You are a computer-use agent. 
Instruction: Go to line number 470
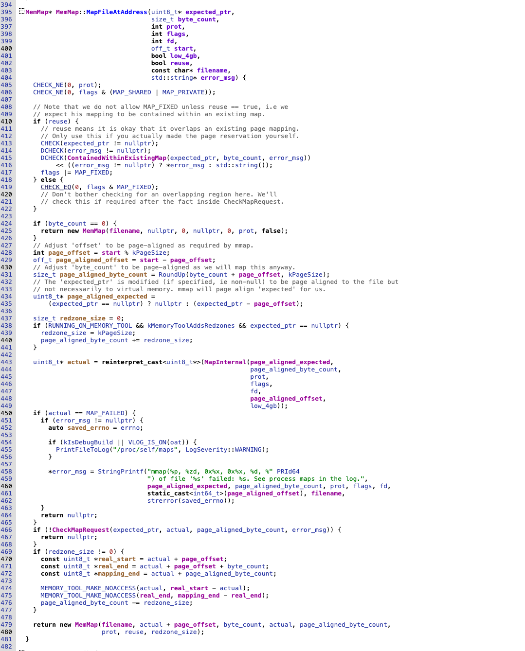tap(6, 559)
